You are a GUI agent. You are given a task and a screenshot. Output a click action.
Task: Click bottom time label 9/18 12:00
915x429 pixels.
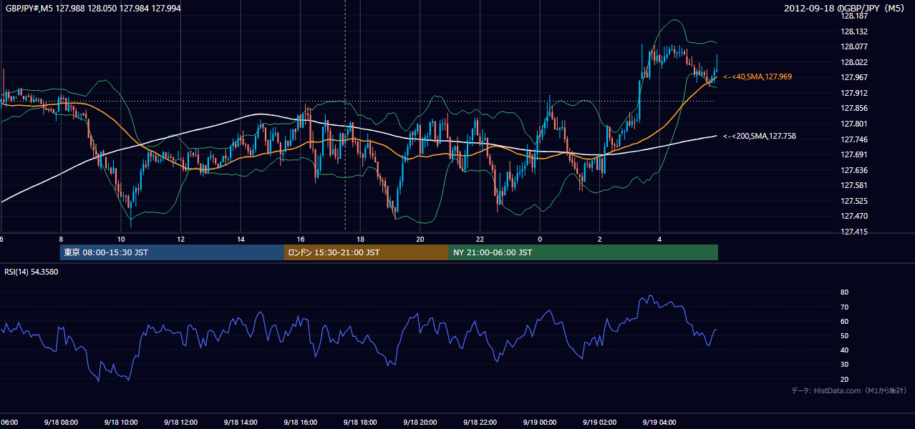tap(180, 423)
